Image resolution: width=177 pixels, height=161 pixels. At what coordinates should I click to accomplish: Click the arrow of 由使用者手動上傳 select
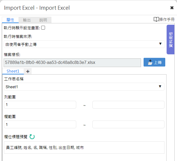pyautogui.click(x=160, y=44)
